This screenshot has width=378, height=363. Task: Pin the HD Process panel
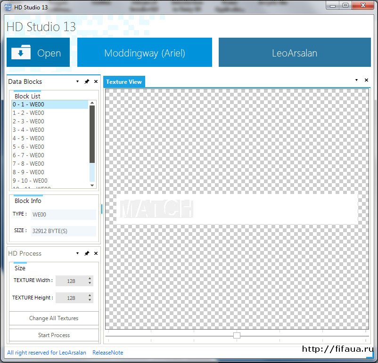click(87, 253)
